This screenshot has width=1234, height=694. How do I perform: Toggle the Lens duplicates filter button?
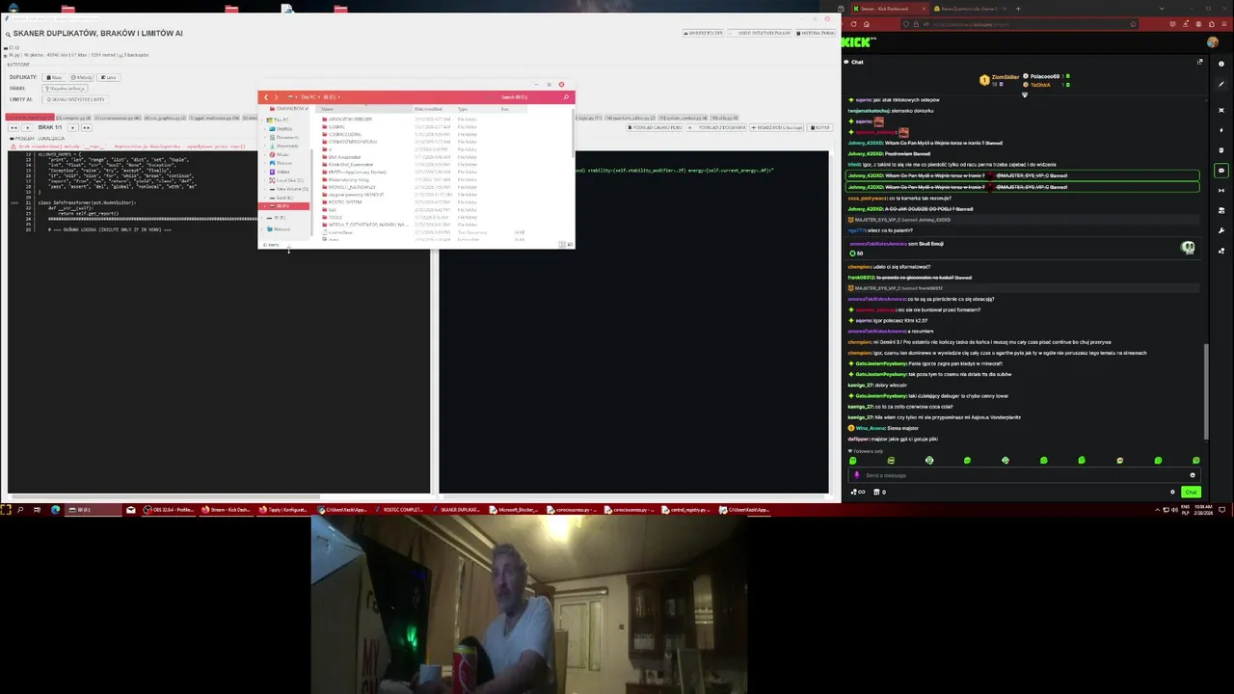108,77
